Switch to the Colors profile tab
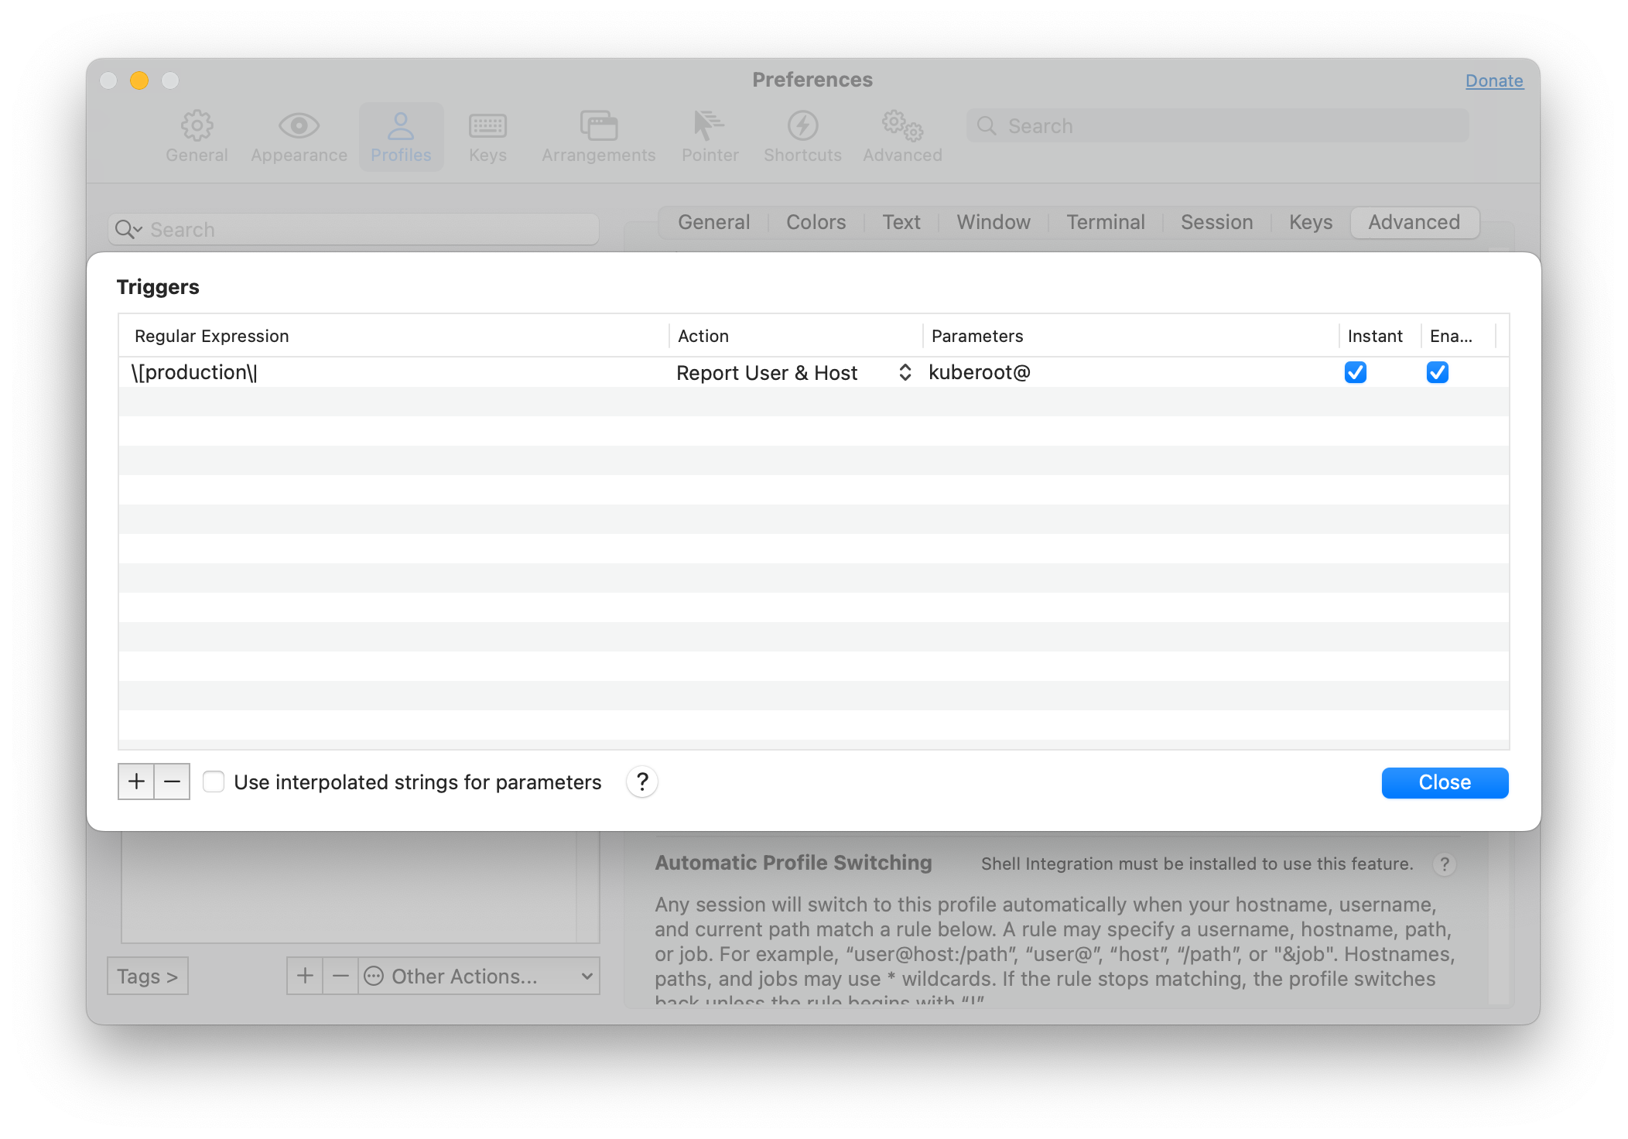 tap(816, 222)
